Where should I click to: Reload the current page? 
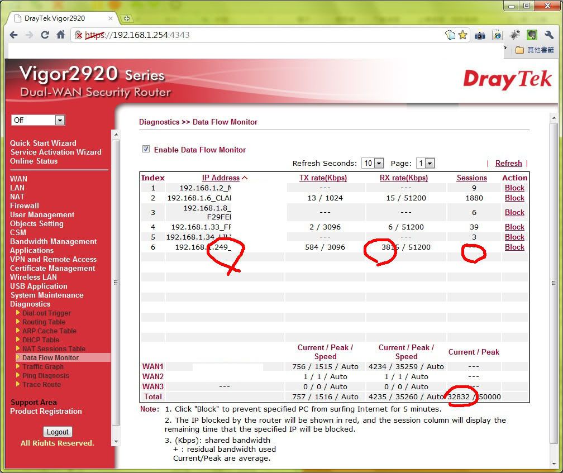(45, 35)
